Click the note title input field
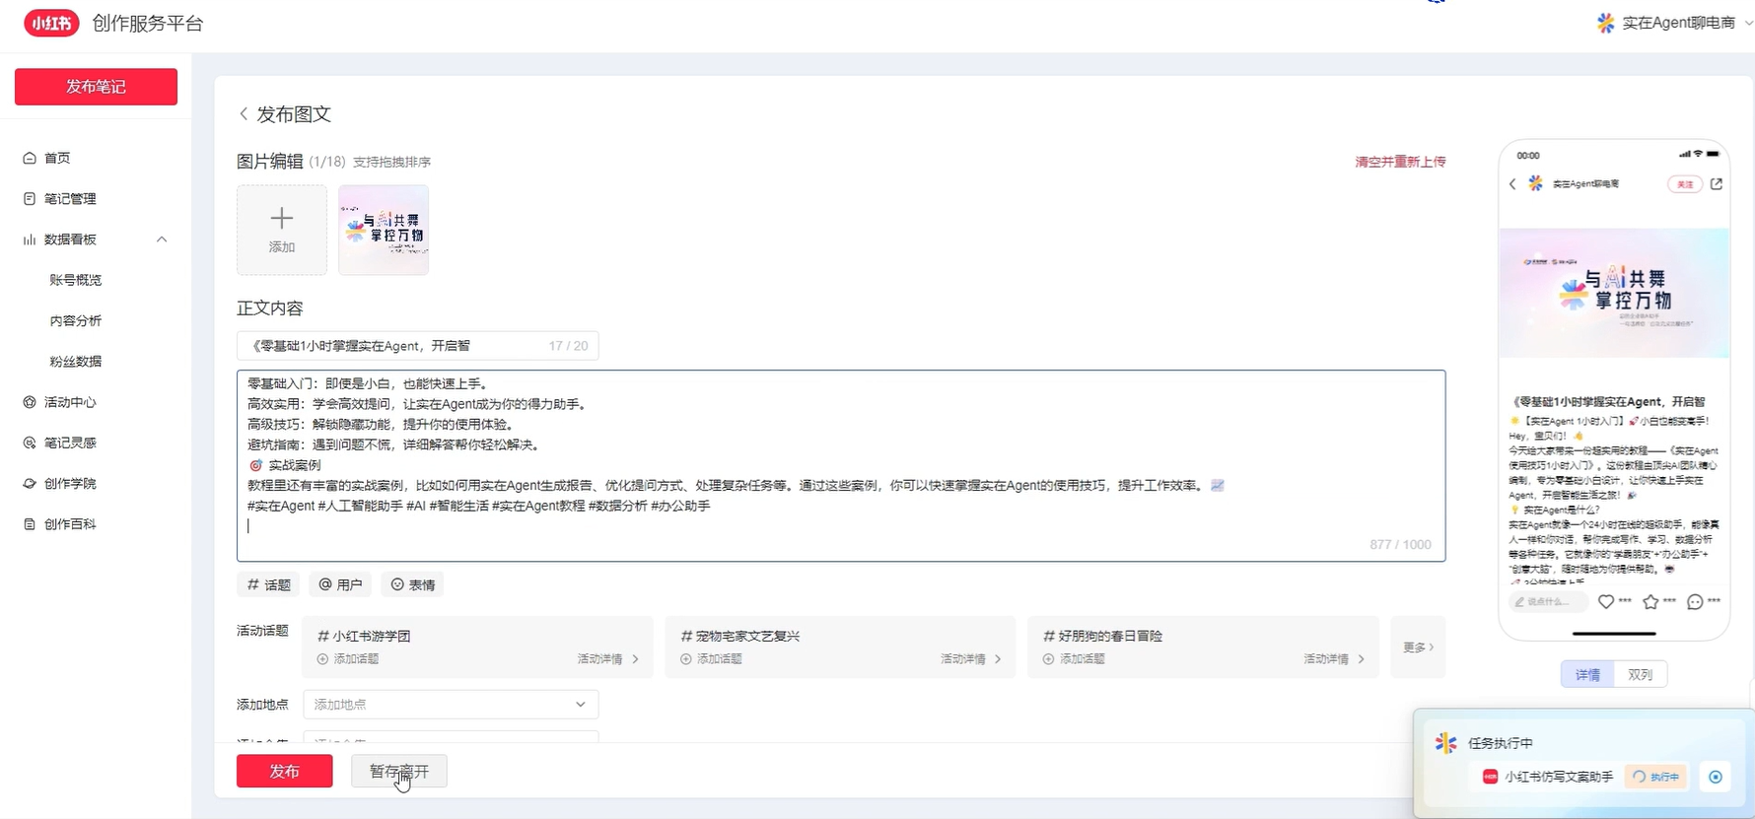The width and height of the screenshot is (1755, 819). [x=394, y=346]
